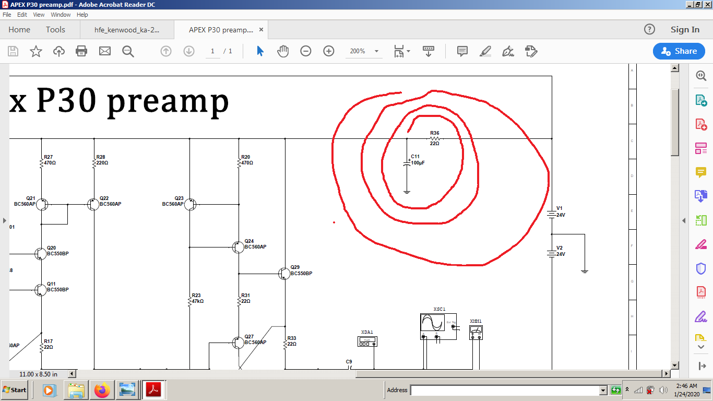Open the Help menu
The height and width of the screenshot is (401, 713).
82,15
